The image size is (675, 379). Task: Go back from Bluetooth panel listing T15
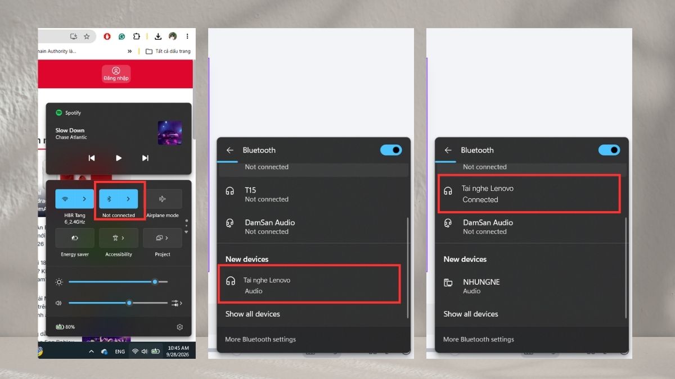(x=229, y=150)
